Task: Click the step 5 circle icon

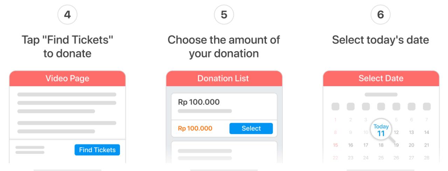Action: [224, 16]
